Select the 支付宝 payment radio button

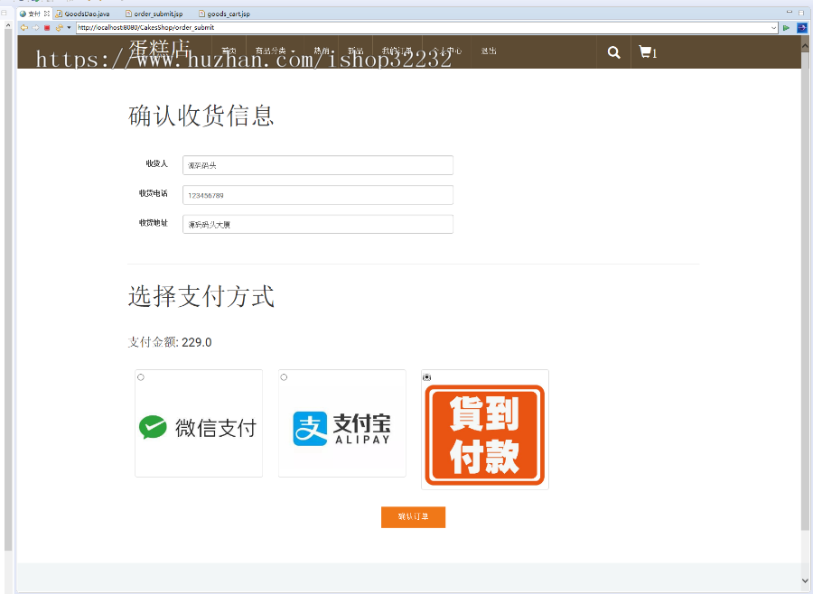tap(284, 377)
